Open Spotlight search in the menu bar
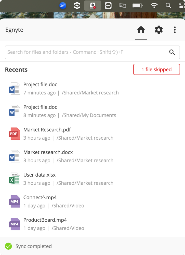185x255 pixels. pos(168,6)
